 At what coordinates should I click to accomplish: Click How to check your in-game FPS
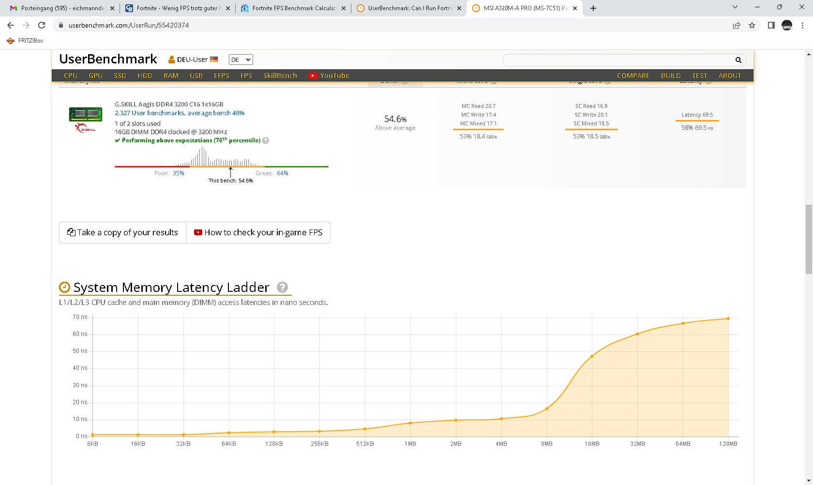pyautogui.click(x=258, y=232)
